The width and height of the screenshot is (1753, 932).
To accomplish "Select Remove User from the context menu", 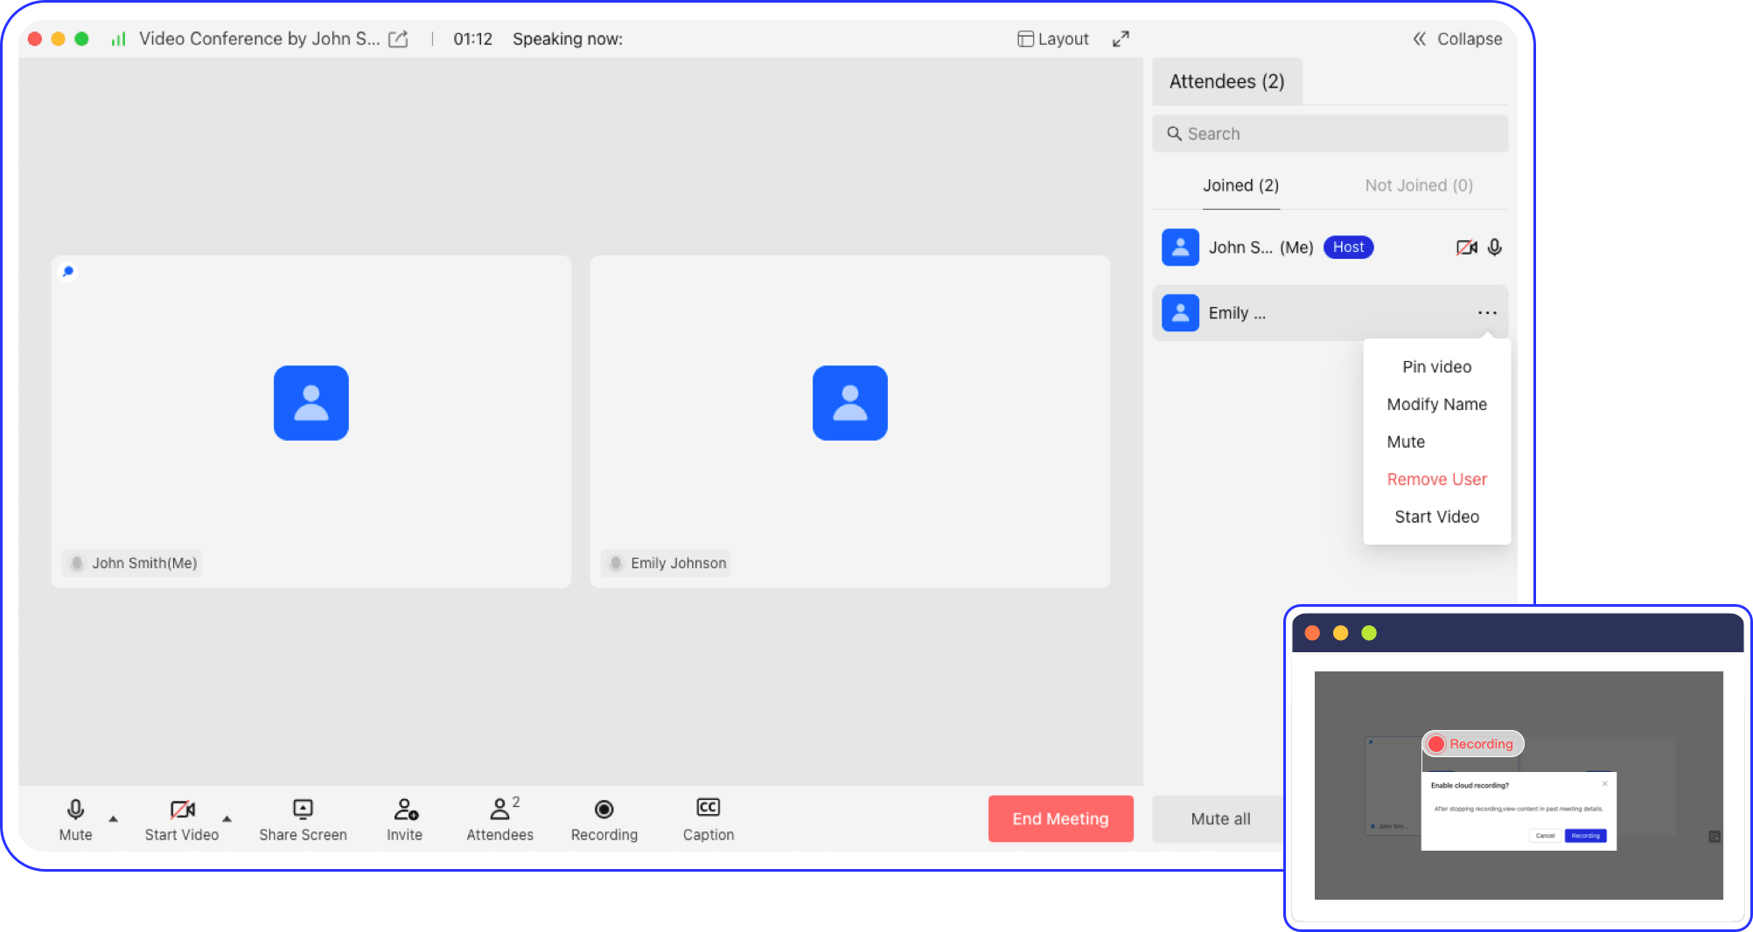I will 1436,479.
